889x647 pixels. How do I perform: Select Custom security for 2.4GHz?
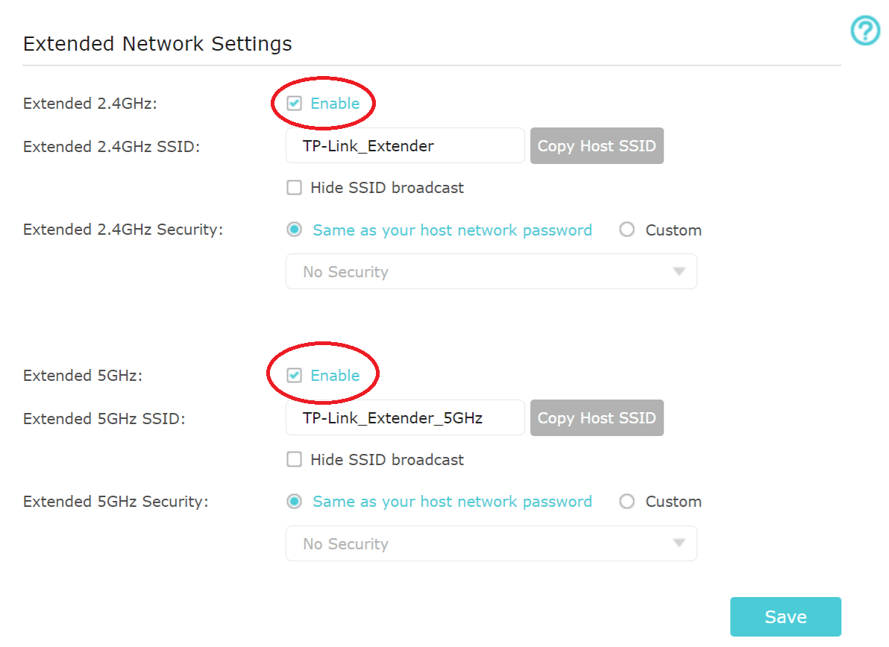[x=627, y=230]
